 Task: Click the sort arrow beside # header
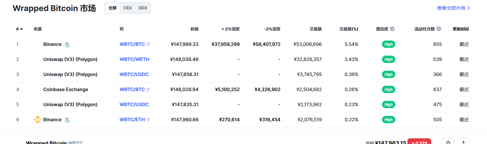21,29
